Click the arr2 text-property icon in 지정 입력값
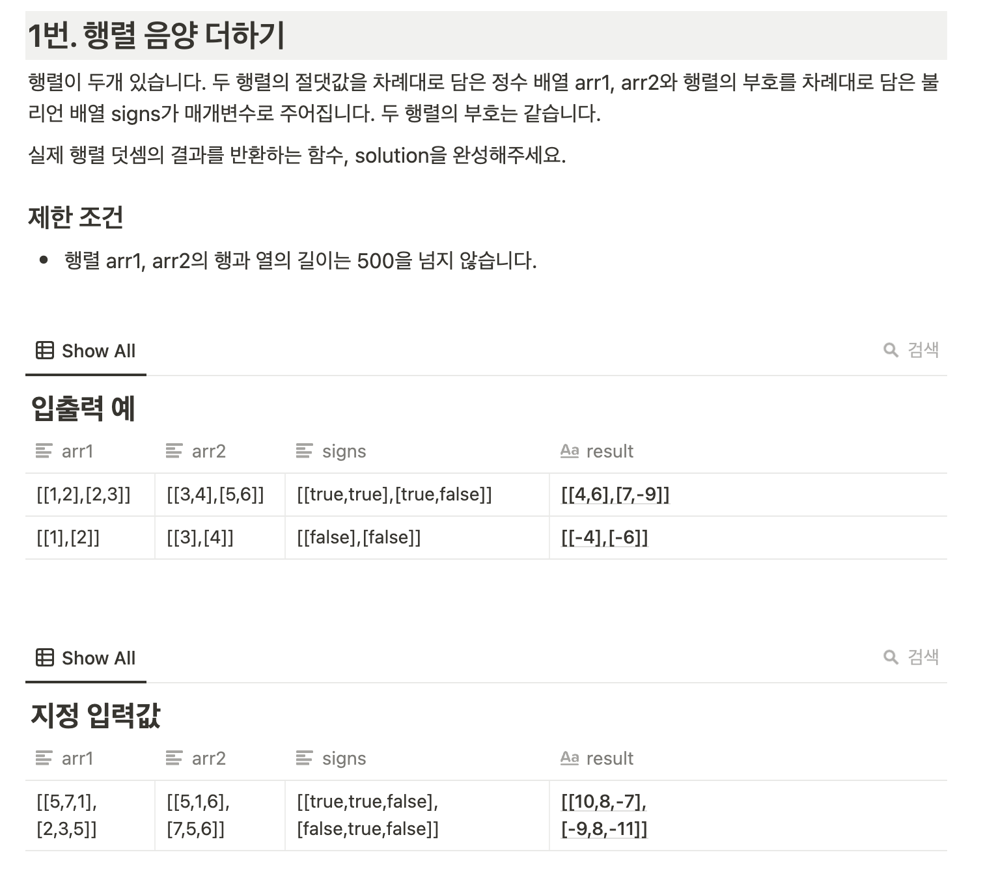Viewport: 996px width, 876px height. [x=174, y=758]
